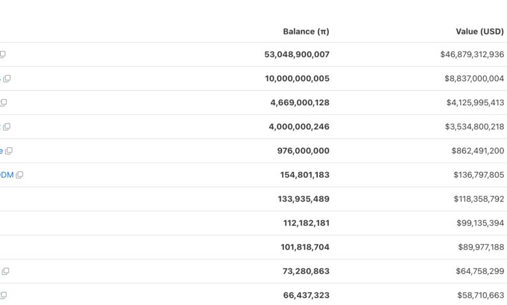Viewport: 507px width, 305px height.
Task: Copy address in the 53,048,900,007 balance row
Action: (3, 55)
